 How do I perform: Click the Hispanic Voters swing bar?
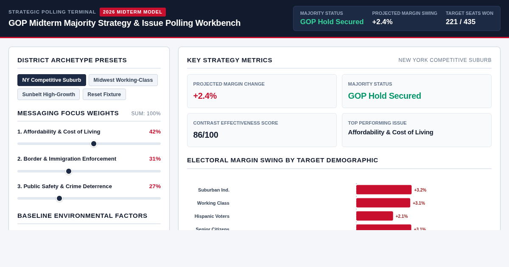(x=375, y=216)
